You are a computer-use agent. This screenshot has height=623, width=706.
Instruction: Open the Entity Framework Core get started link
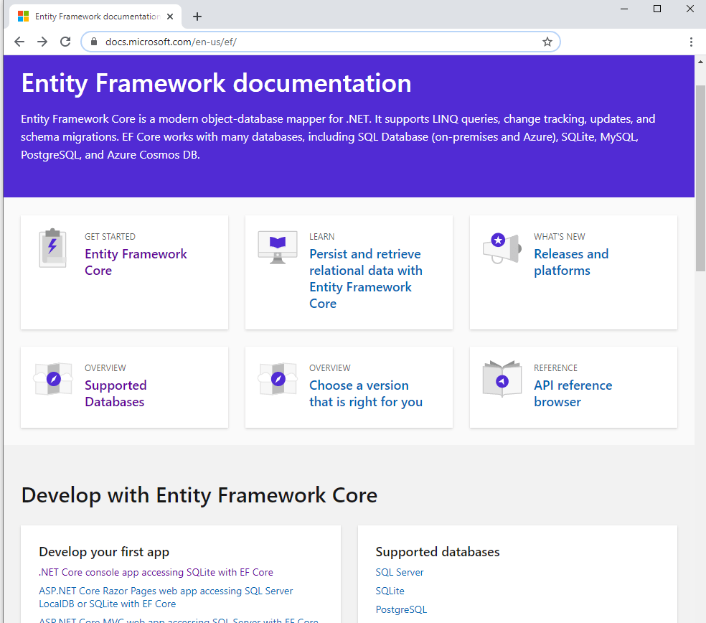tap(136, 262)
